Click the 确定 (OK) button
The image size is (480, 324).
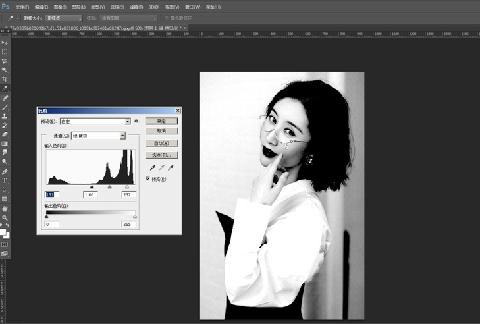tap(161, 121)
